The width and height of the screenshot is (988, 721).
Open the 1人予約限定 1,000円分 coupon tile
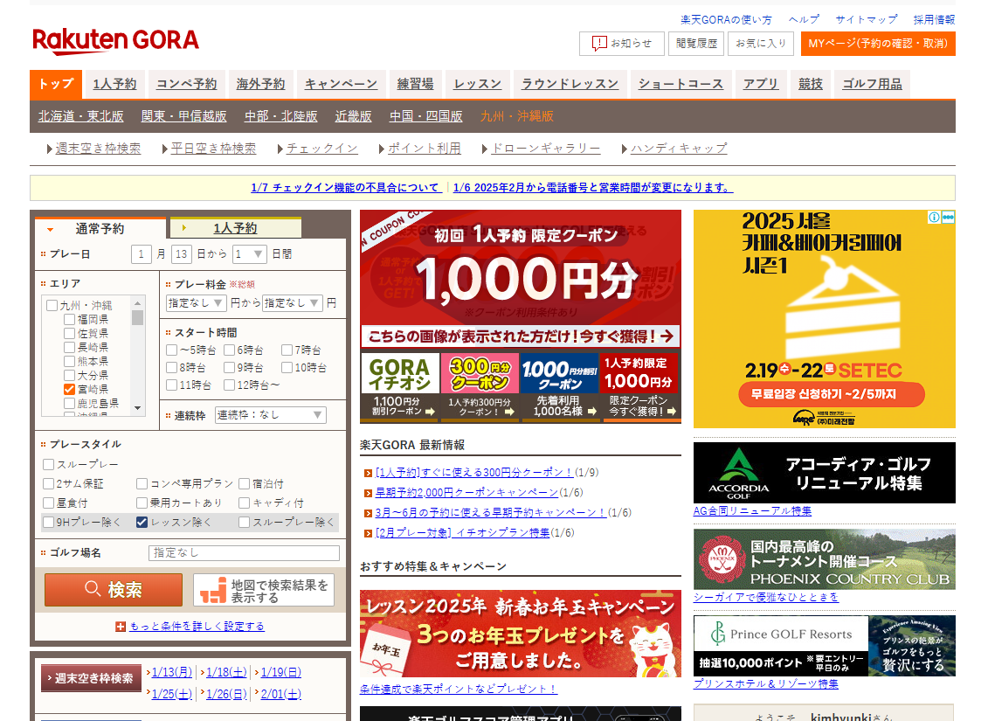640,387
